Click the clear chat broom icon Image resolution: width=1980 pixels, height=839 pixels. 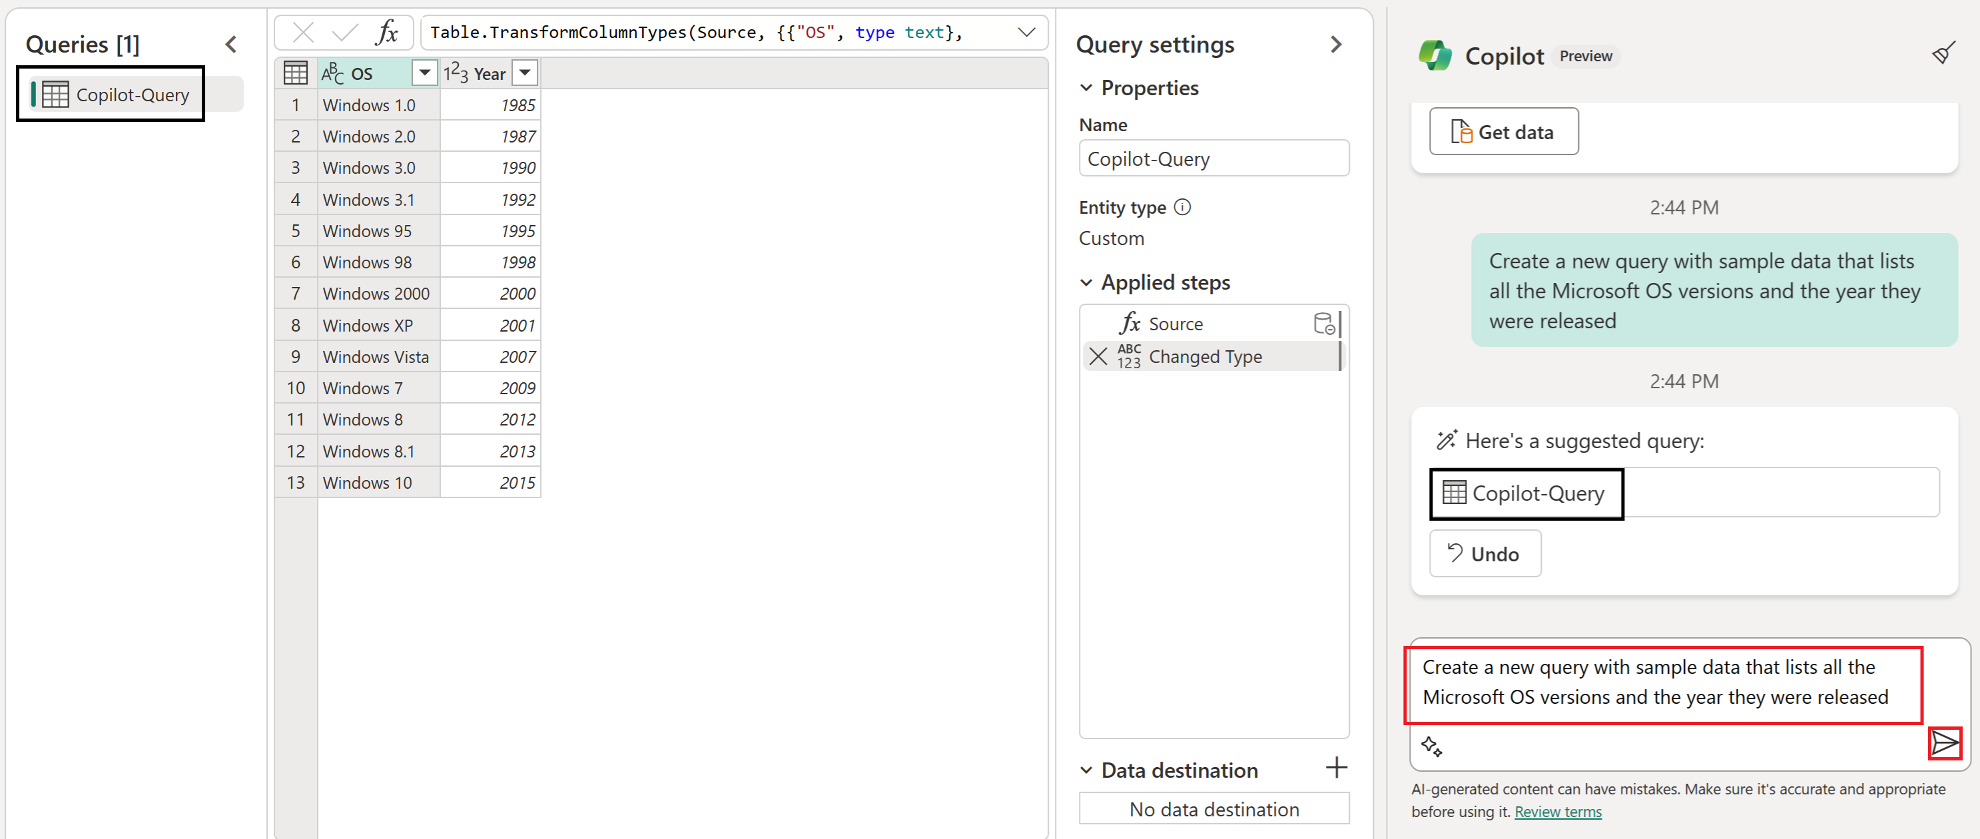tap(1943, 54)
